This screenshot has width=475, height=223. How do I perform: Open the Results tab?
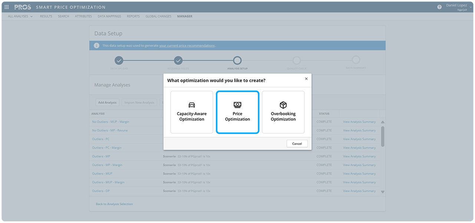[x=46, y=16]
